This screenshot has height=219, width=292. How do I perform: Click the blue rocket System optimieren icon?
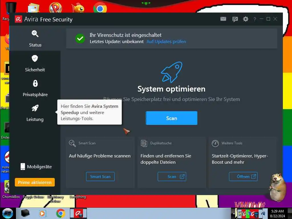point(171,72)
